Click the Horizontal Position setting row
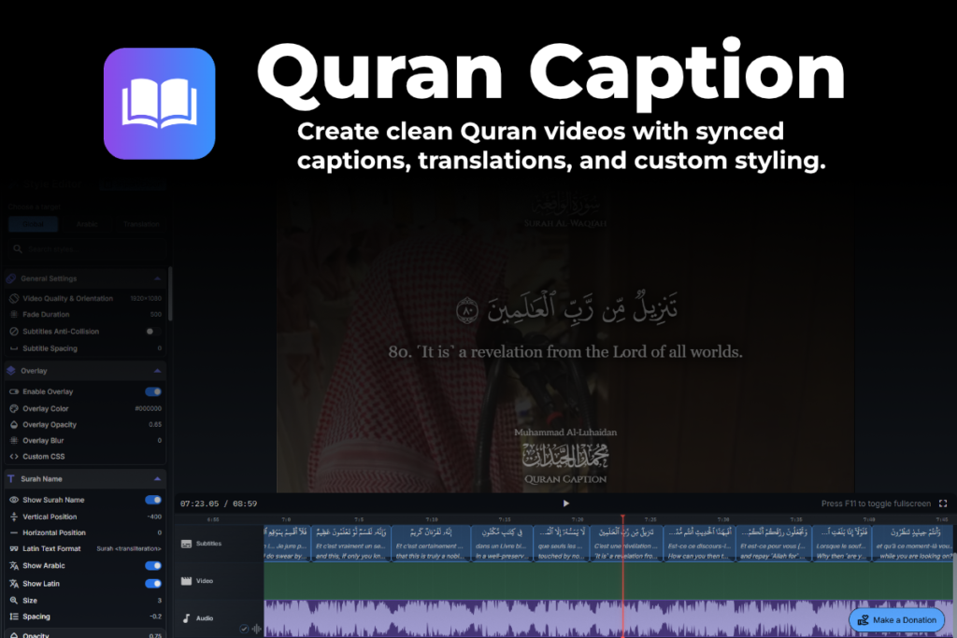957x638 pixels. [x=85, y=532]
